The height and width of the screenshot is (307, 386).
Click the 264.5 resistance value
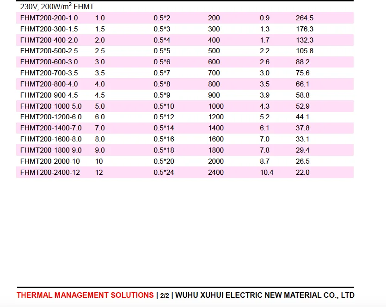point(305,18)
